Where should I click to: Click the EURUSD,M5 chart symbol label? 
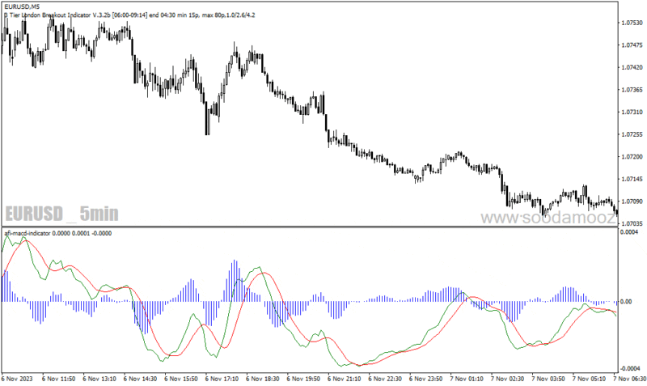coord(22,7)
